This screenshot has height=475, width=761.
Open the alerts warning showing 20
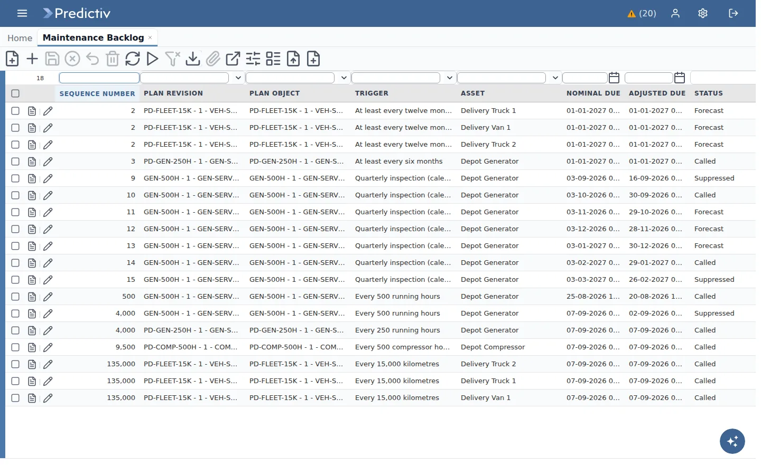642,14
